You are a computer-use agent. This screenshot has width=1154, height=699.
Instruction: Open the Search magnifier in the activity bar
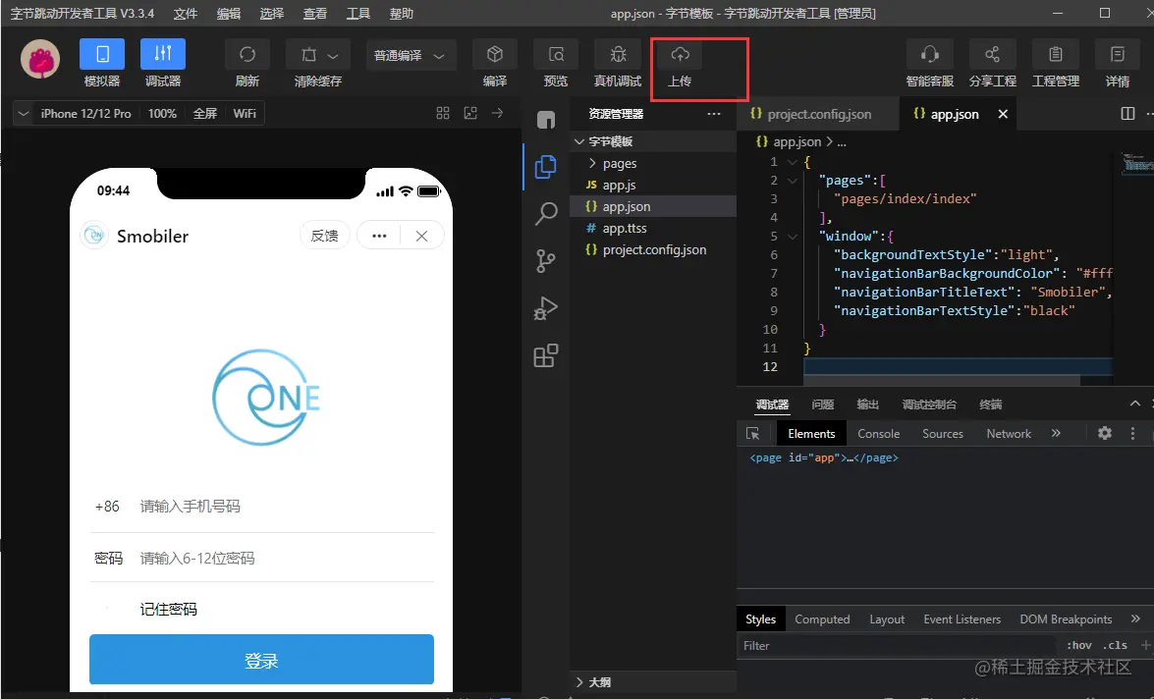[x=545, y=213]
